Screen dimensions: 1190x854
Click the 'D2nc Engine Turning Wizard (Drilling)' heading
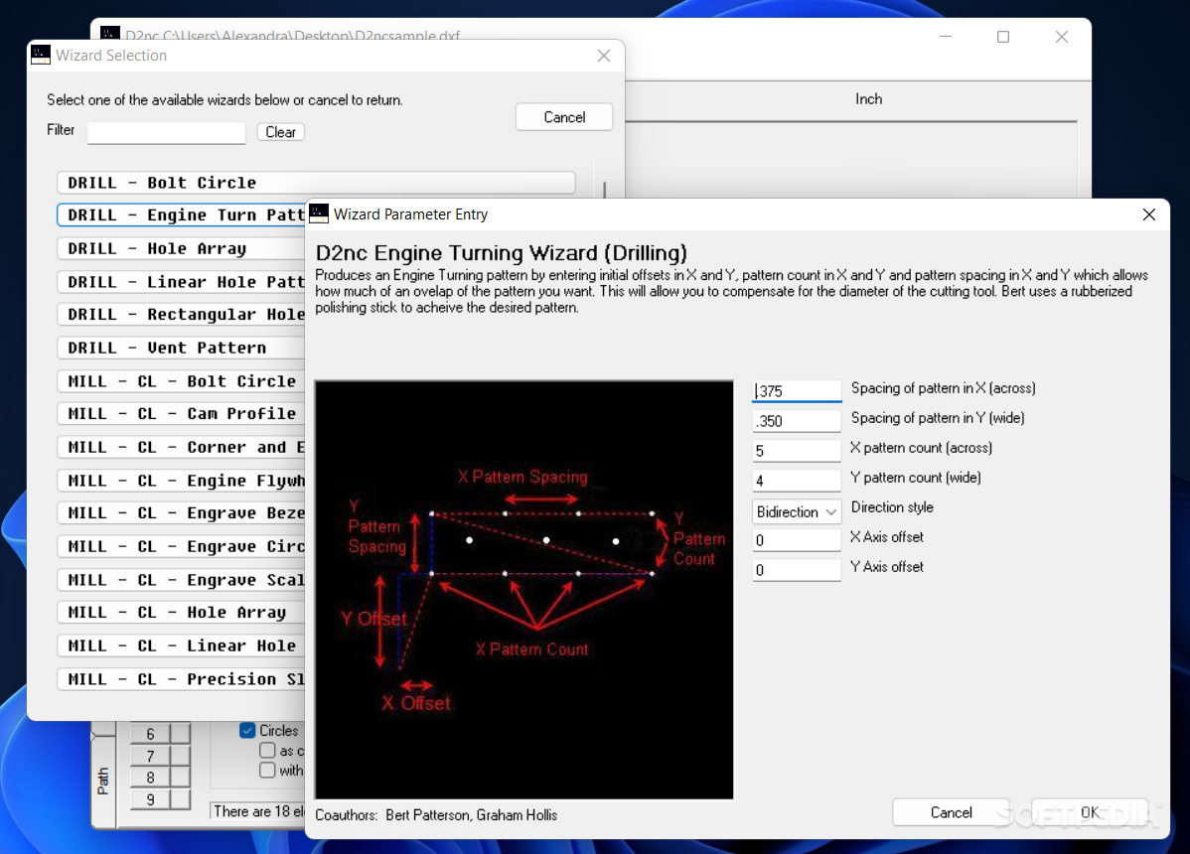(501, 252)
